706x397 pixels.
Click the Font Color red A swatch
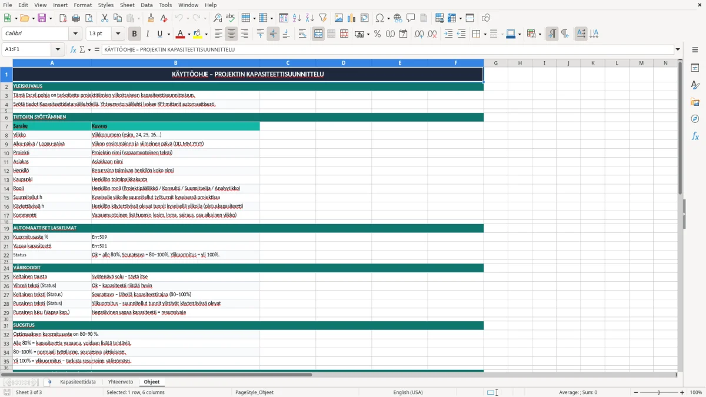point(181,34)
